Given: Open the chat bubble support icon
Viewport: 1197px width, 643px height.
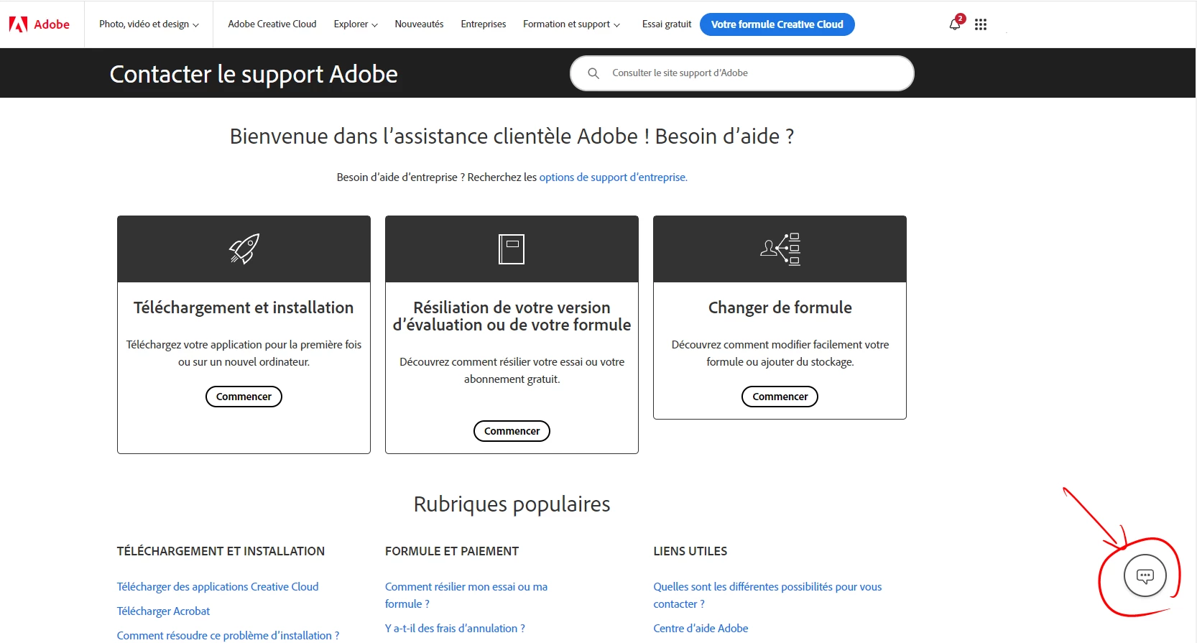Looking at the screenshot, I should coord(1145,575).
